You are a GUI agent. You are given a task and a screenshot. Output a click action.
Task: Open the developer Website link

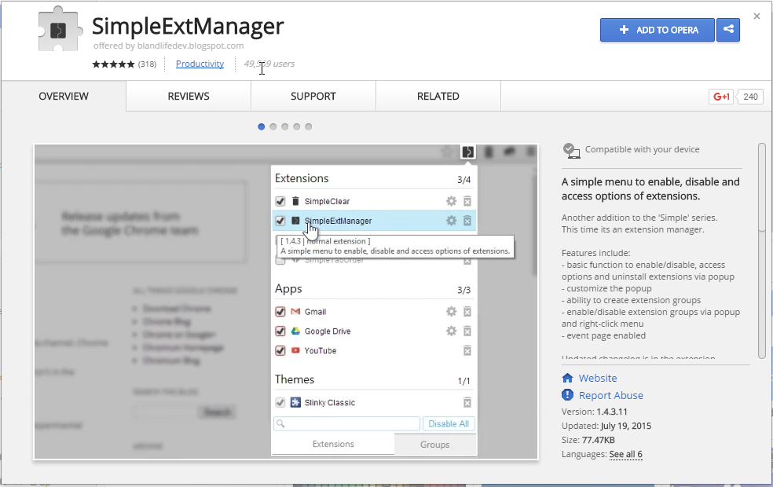(598, 378)
